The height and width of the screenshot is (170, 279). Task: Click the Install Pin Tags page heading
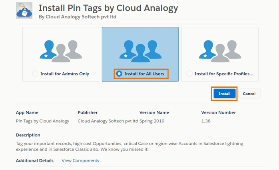[x=108, y=8]
